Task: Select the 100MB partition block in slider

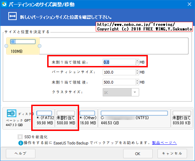Action: point(23,46)
